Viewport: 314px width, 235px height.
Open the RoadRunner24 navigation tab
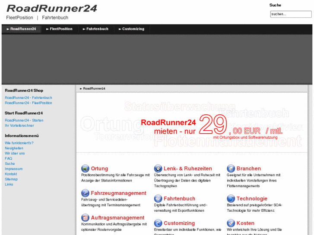[x=22, y=29]
